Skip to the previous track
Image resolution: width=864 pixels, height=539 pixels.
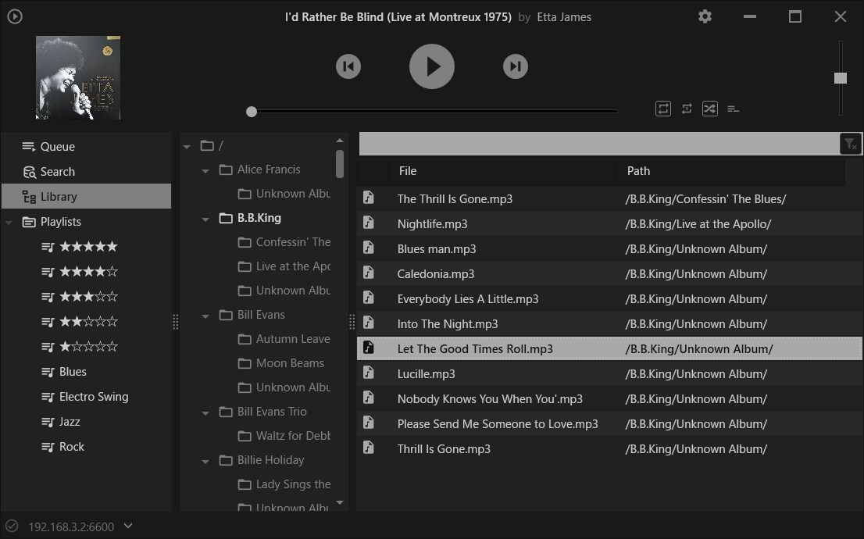348,66
